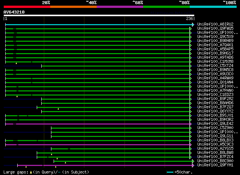Click the purple arrowhead ending the Q9LE42 alignment
Viewport: 240px width, 175px height.
[x=190, y=124]
